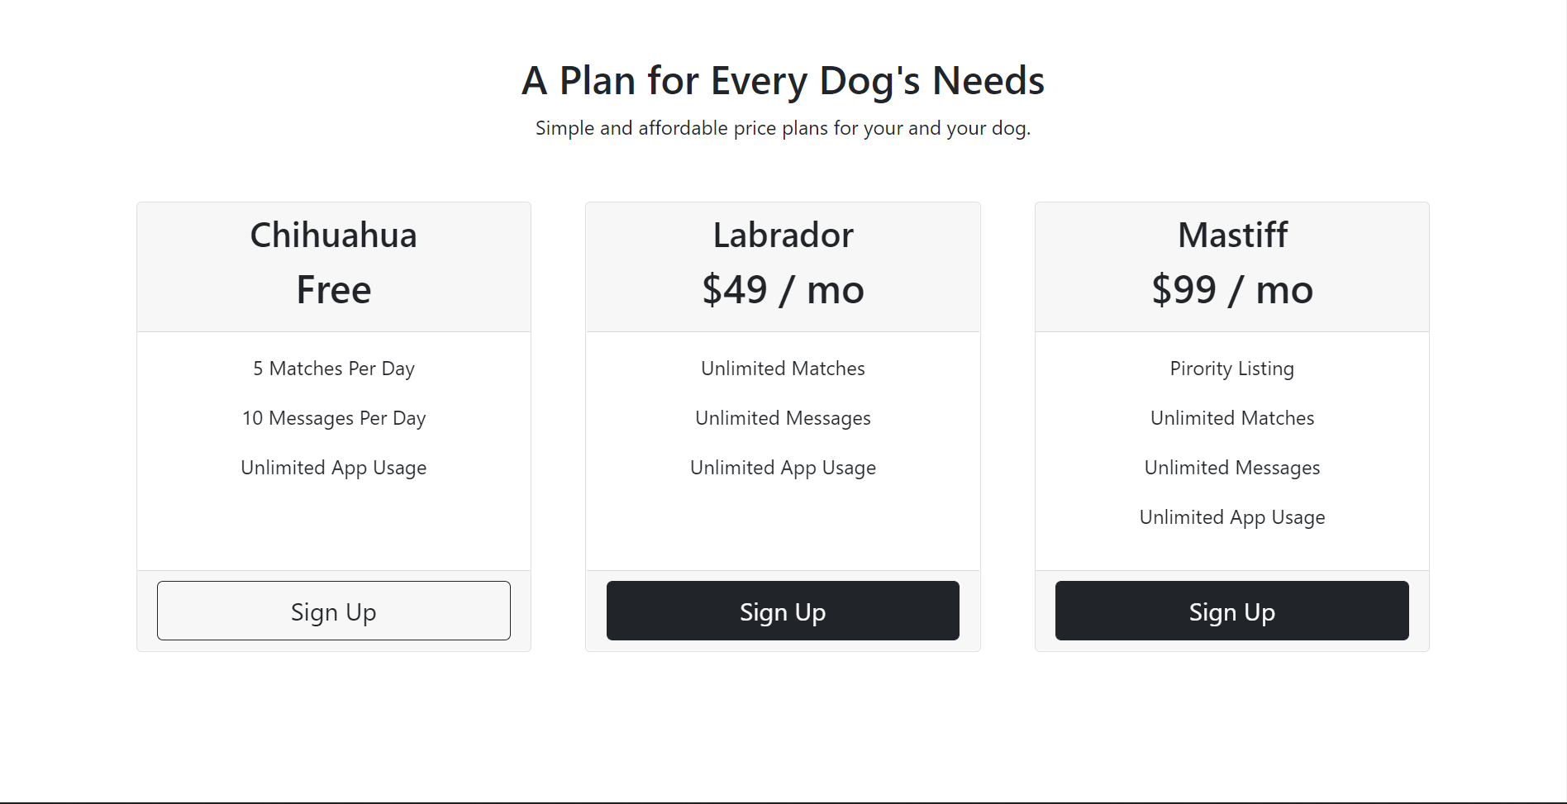Click Unlimited Messages under Labrador
The width and height of the screenshot is (1567, 804).
[783, 418]
